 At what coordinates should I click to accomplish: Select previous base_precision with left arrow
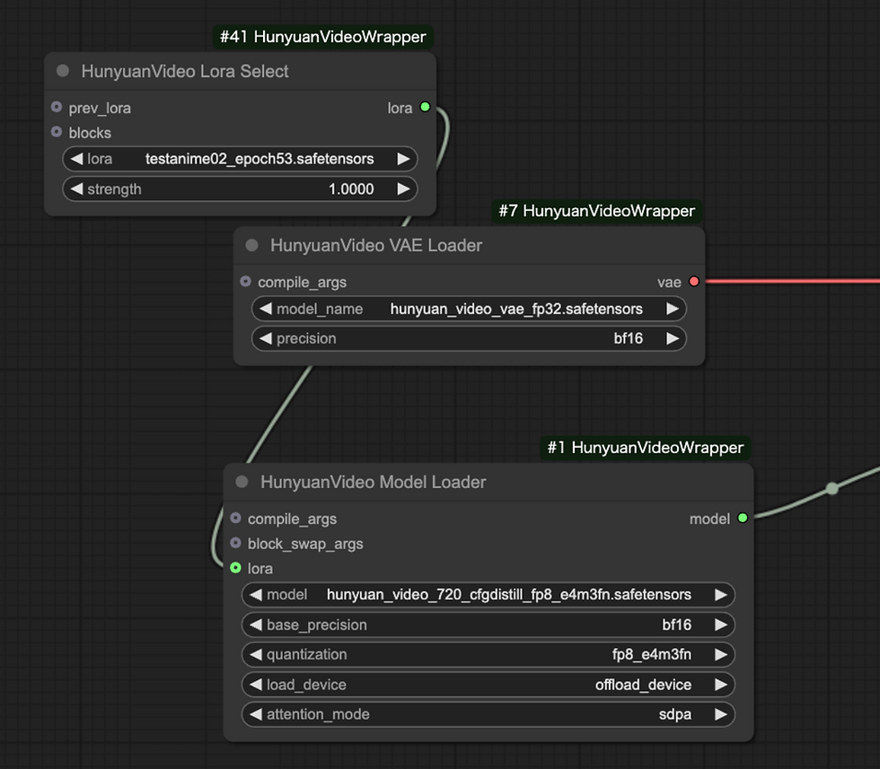[x=256, y=625]
